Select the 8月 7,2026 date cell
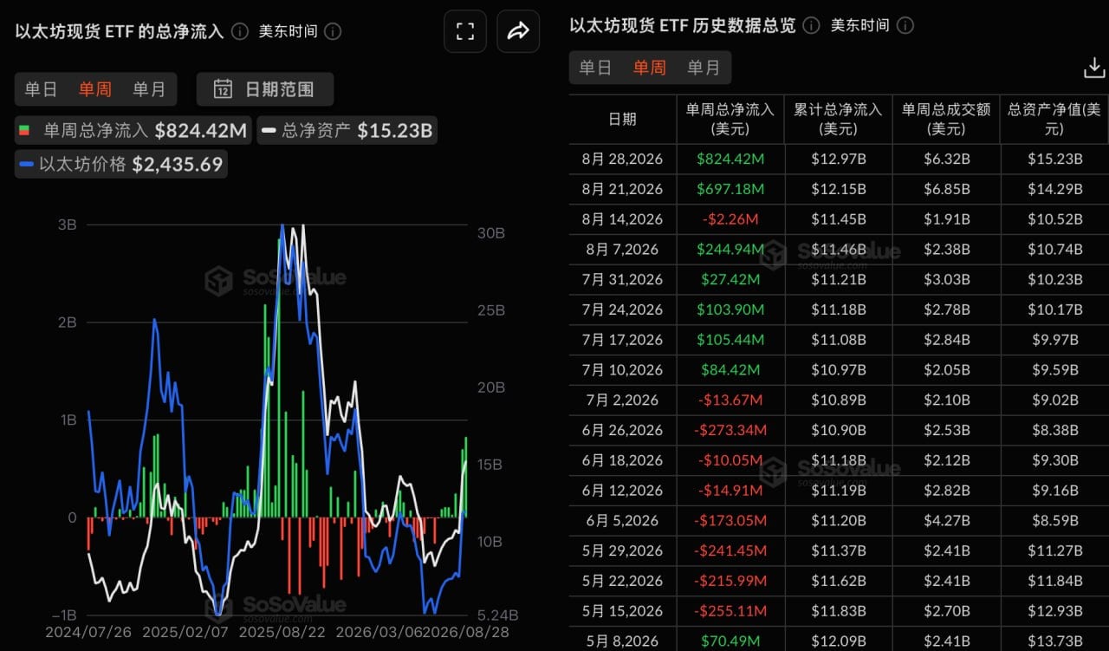 (622, 250)
